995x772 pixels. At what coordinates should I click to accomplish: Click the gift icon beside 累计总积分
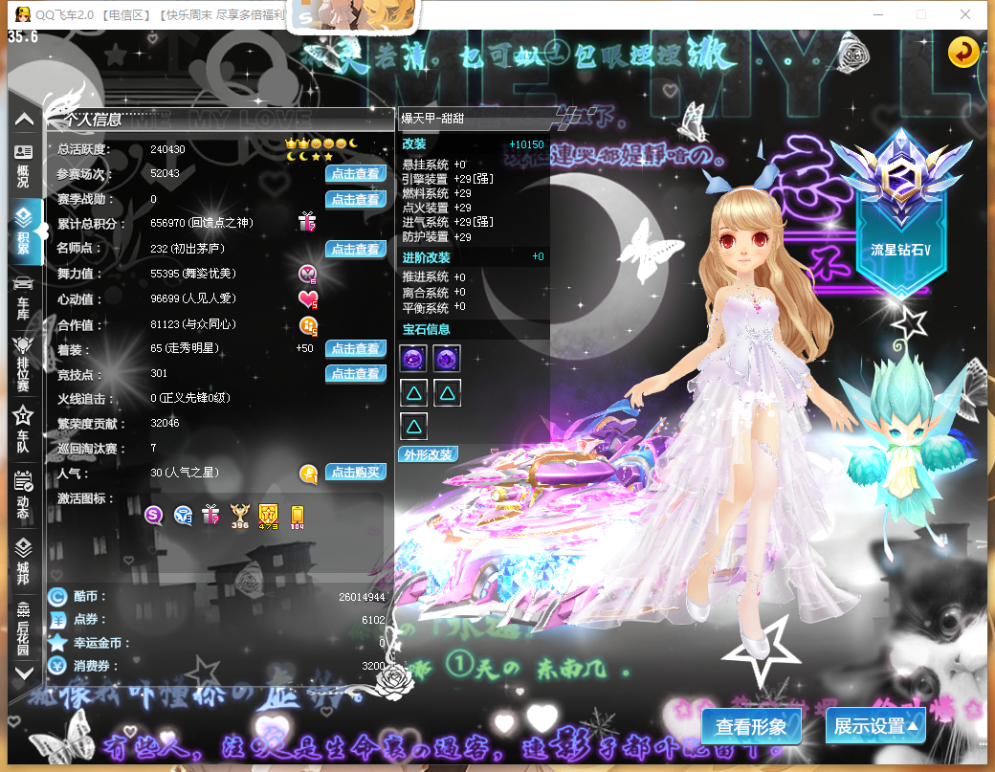[x=307, y=222]
